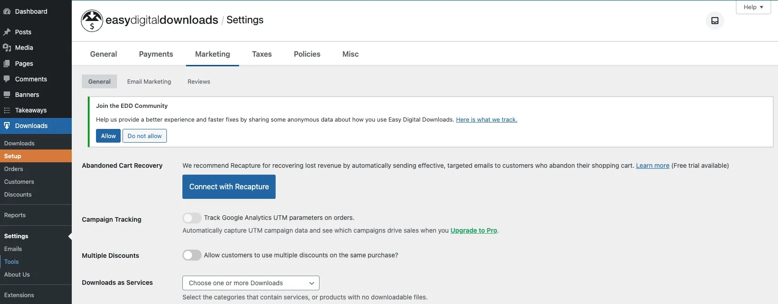778x304 pixels.
Task: Click the Takeaways list icon
Action: [7, 110]
